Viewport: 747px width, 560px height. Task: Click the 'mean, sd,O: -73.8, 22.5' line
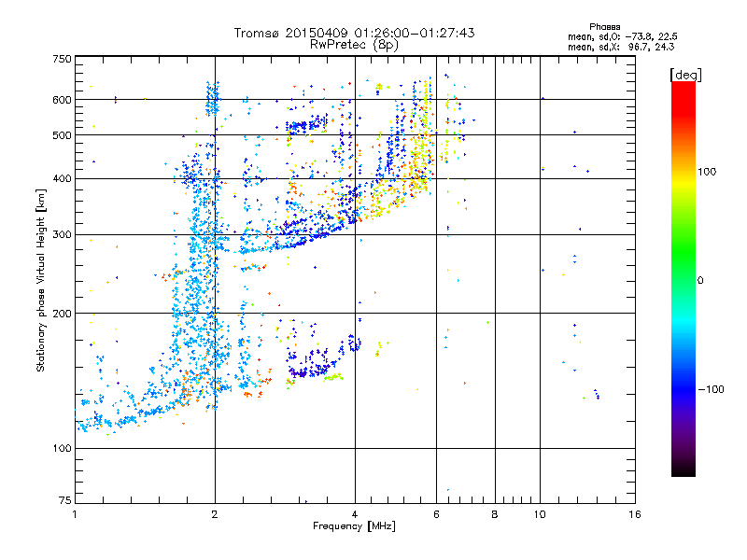click(x=622, y=36)
